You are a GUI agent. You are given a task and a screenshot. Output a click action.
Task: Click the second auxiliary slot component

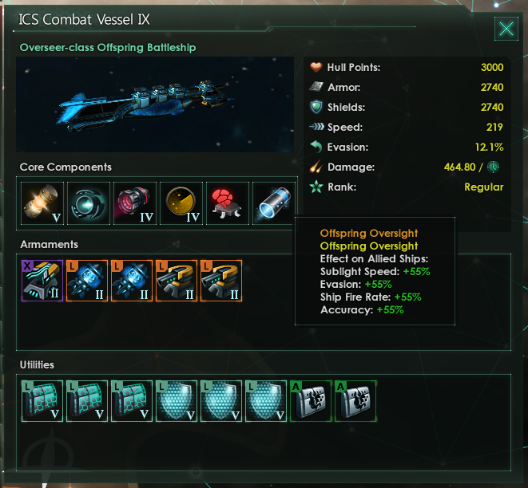point(355,401)
